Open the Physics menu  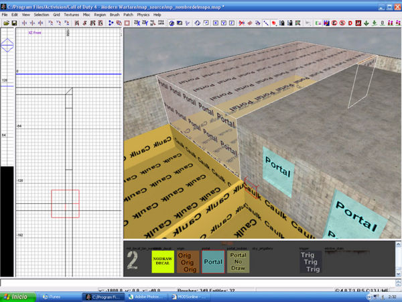143,15
